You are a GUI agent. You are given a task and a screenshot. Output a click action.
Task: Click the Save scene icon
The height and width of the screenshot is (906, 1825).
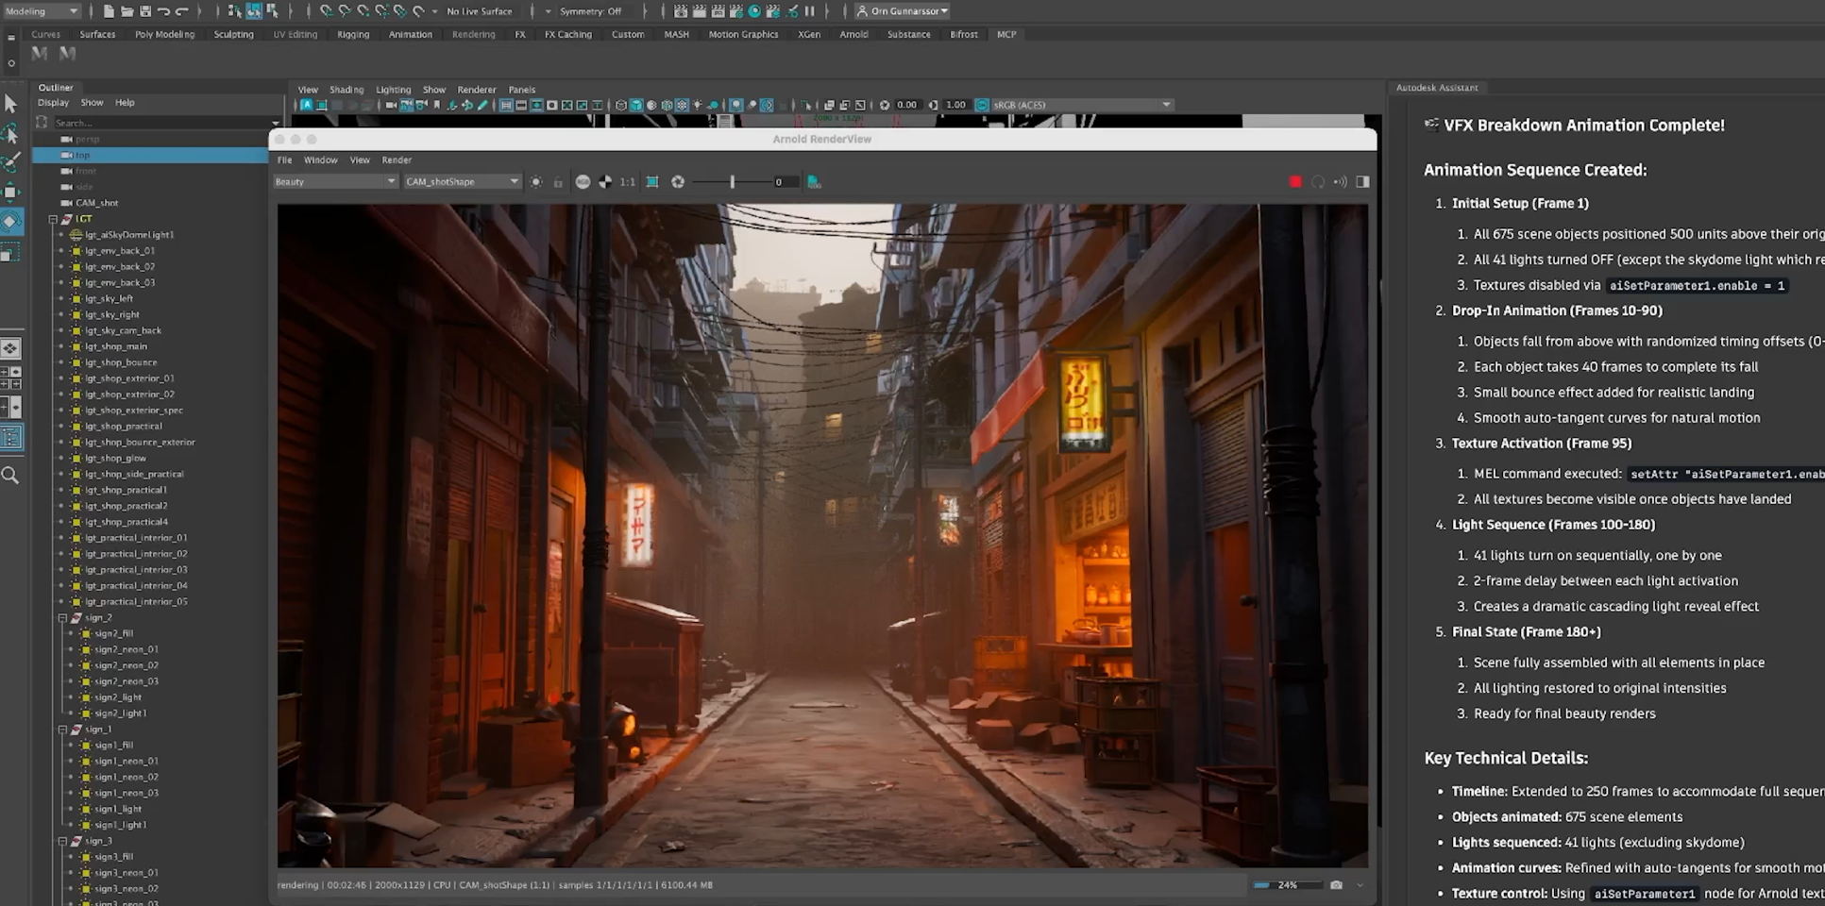[x=144, y=11]
